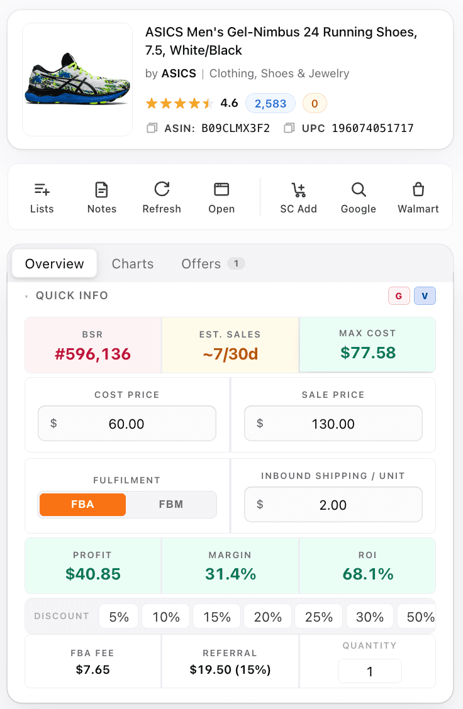Apply the 5% discount

coord(118,617)
